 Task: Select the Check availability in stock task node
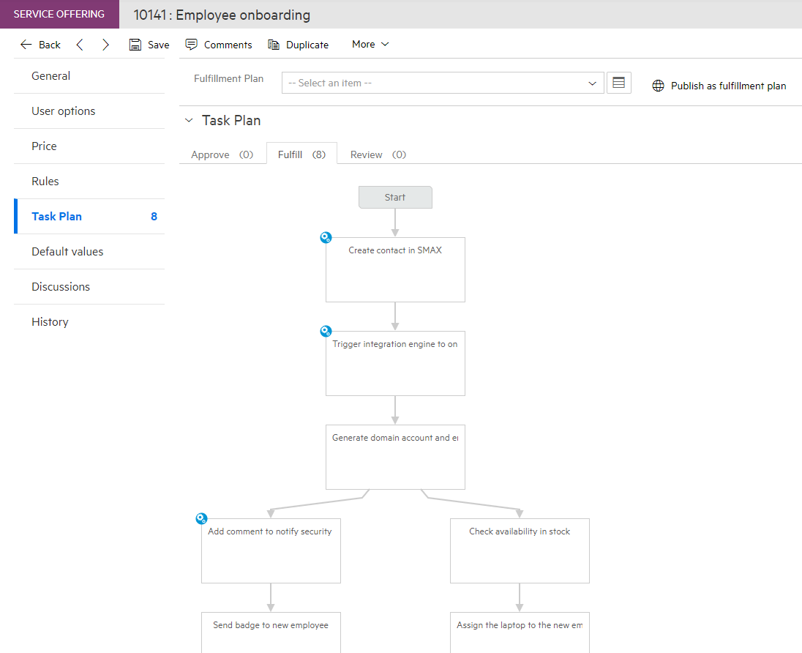(520, 551)
